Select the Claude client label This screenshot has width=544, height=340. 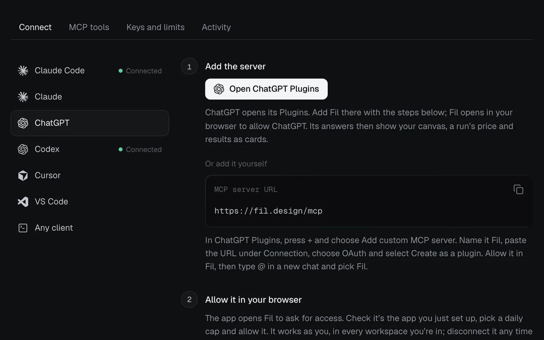tap(48, 97)
